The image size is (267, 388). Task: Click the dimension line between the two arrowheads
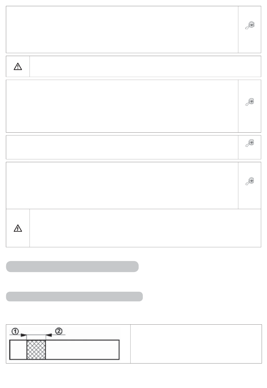coord(36,335)
